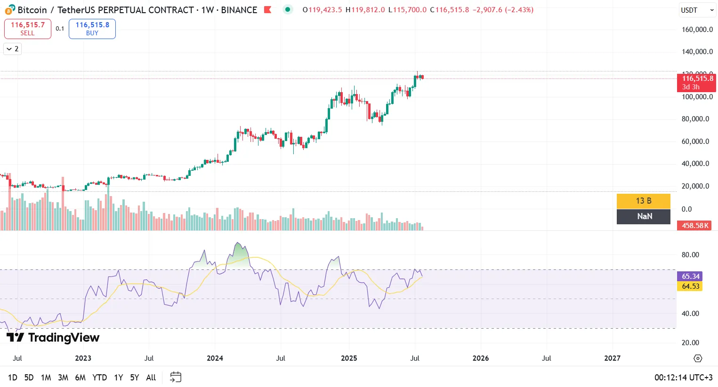The height and width of the screenshot is (387, 718).
Task: Select the All time range
Action: [151, 378]
